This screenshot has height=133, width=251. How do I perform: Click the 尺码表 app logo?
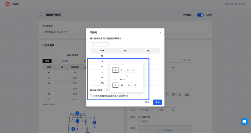point(7,4)
